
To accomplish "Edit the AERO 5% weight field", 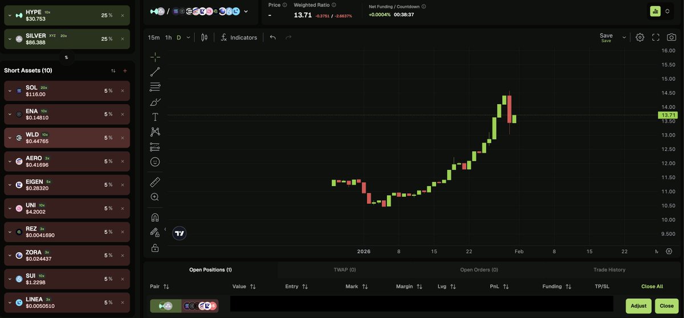I will click(x=108, y=161).
